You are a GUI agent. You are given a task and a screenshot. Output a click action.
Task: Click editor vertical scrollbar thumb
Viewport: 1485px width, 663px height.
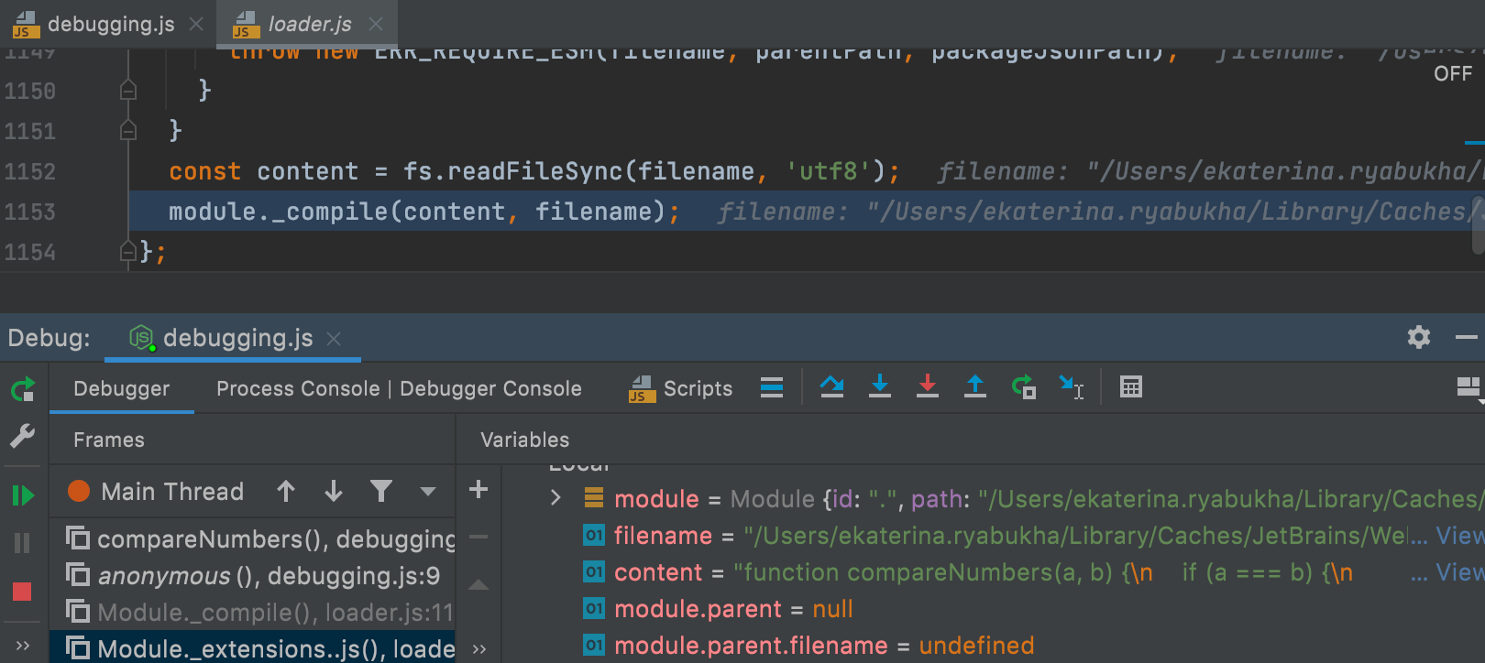tap(1478, 224)
